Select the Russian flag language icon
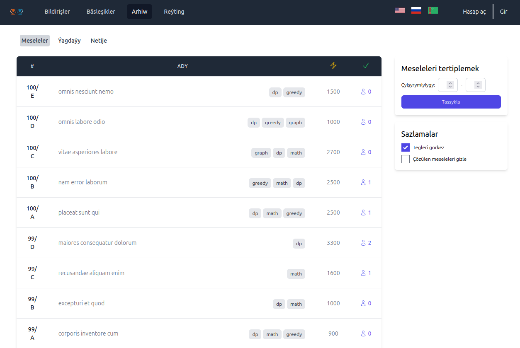The image size is (520, 348). coord(416,10)
